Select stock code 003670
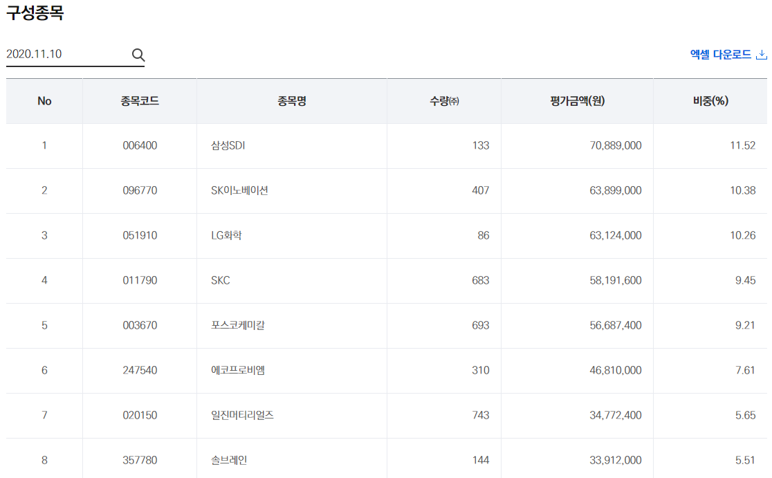772x478 pixels. tap(140, 325)
